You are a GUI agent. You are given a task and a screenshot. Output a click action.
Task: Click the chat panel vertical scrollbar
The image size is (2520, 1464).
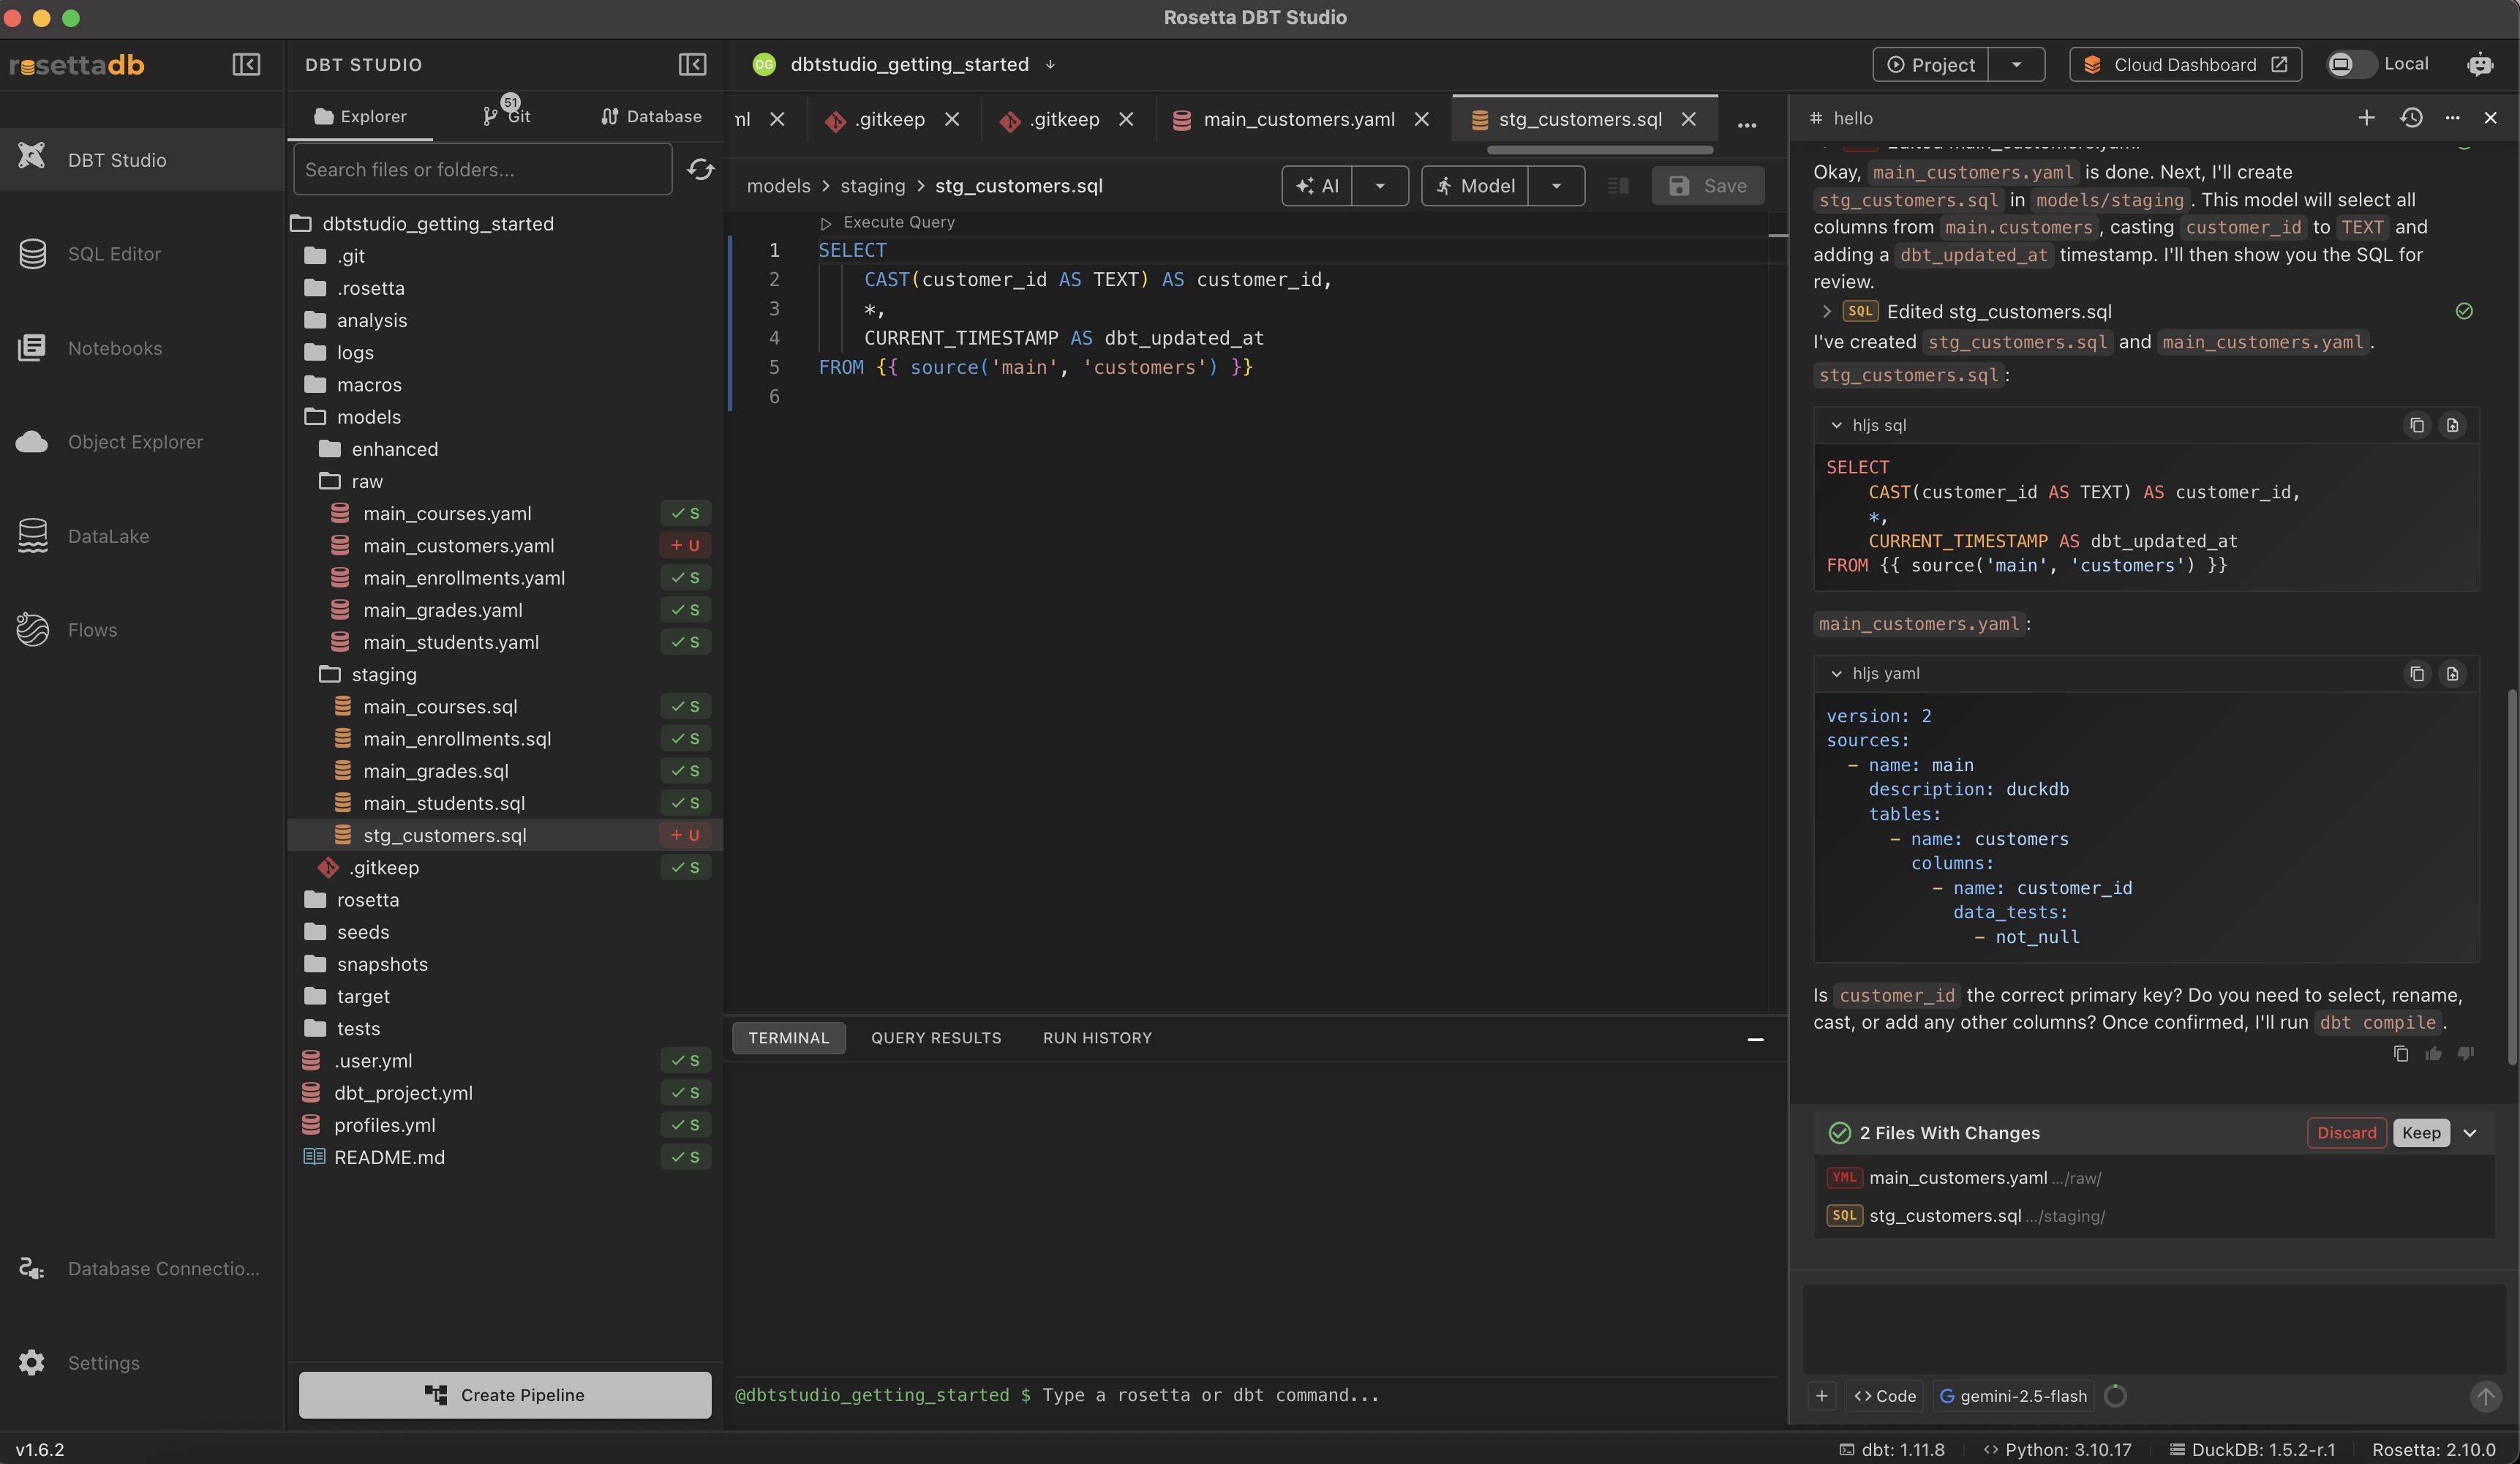tap(2512, 877)
